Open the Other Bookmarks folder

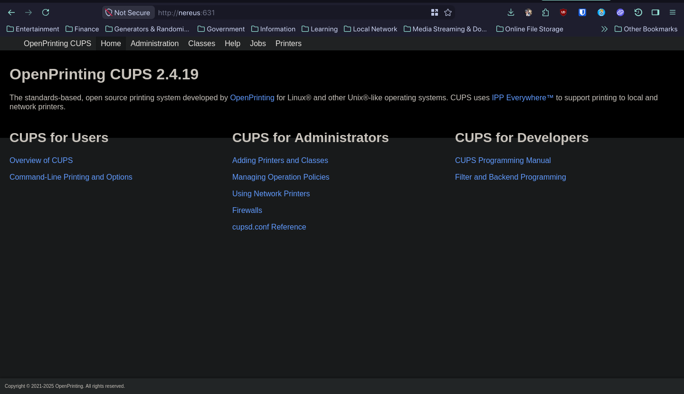point(646,29)
